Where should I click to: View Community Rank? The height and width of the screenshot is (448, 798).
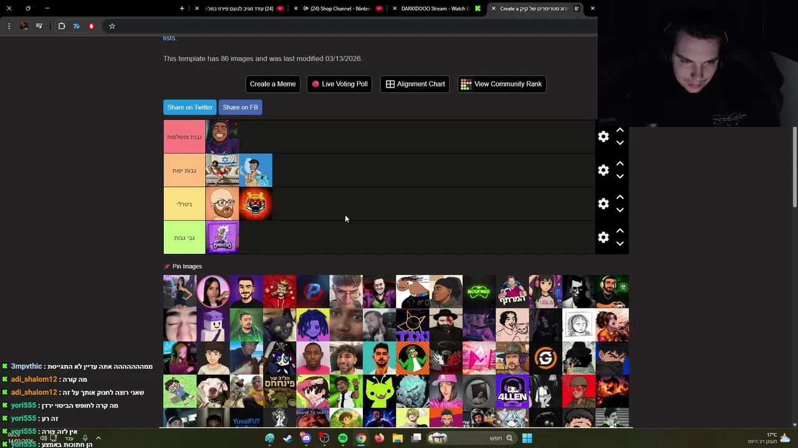point(501,84)
